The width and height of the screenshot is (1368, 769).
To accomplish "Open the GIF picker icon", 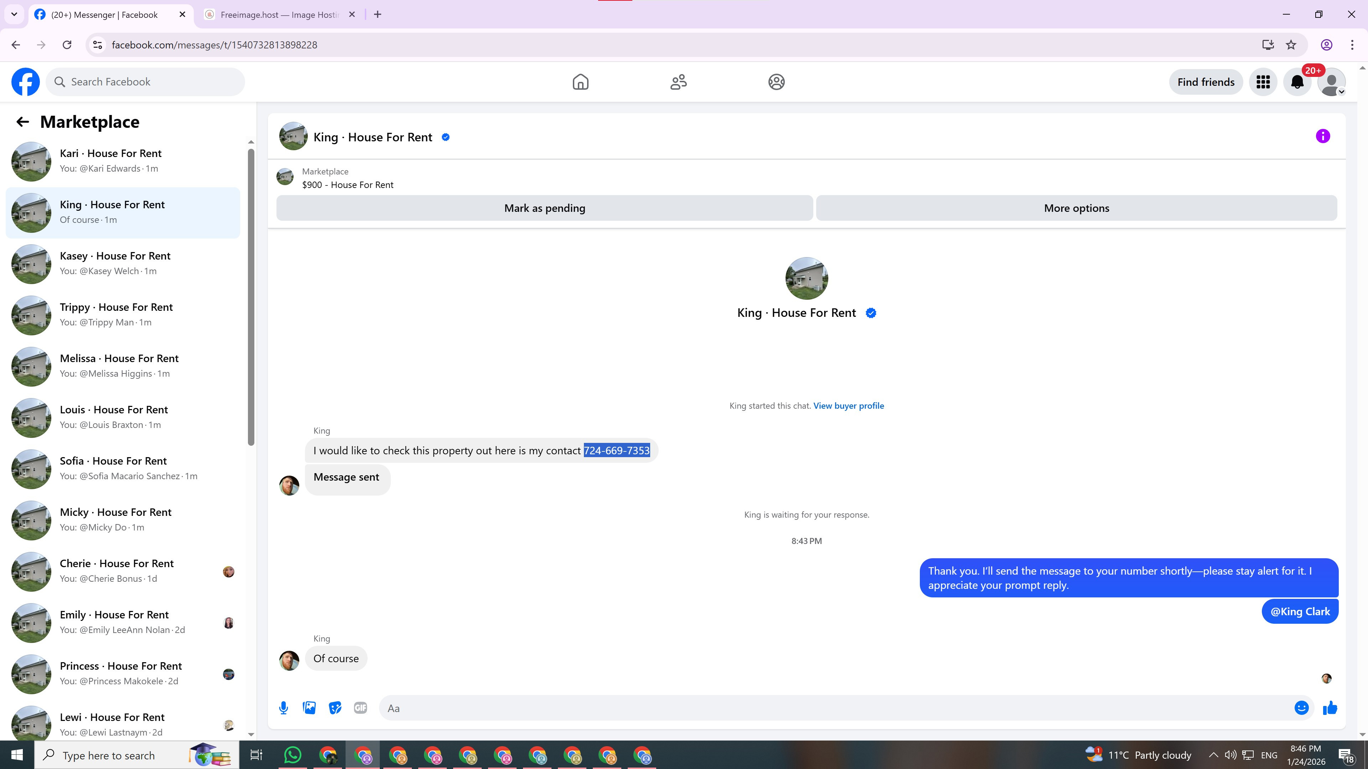I will 360,707.
